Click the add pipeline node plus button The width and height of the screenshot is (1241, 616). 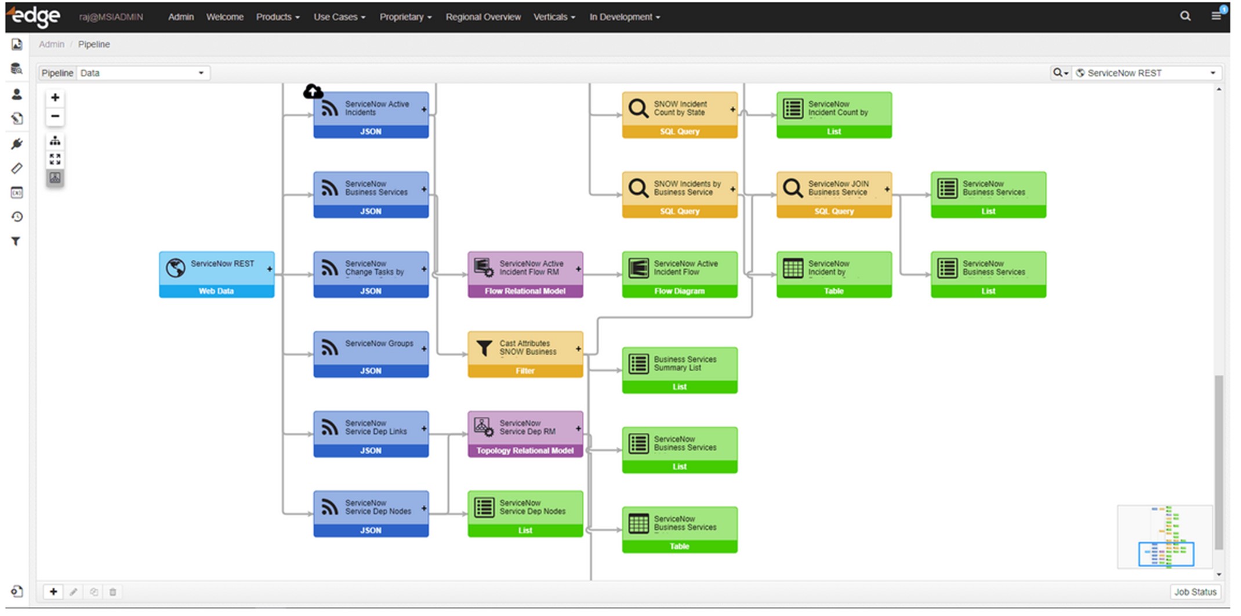point(53,592)
